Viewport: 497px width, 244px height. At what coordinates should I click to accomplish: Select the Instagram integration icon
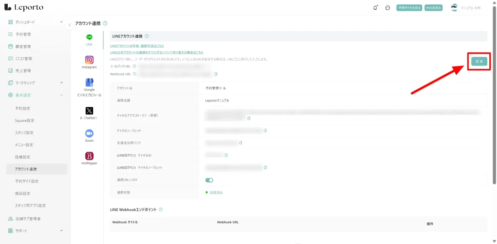coord(89,60)
